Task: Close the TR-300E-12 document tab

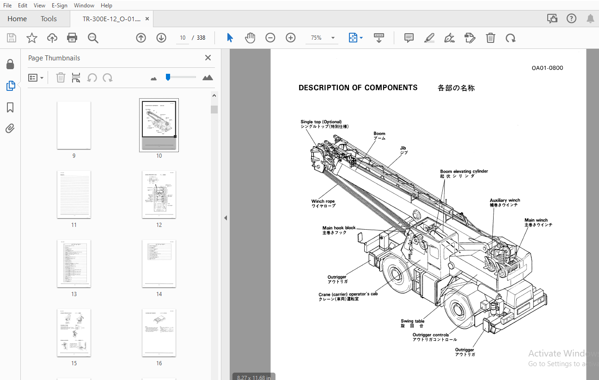Action: tap(147, 19)
